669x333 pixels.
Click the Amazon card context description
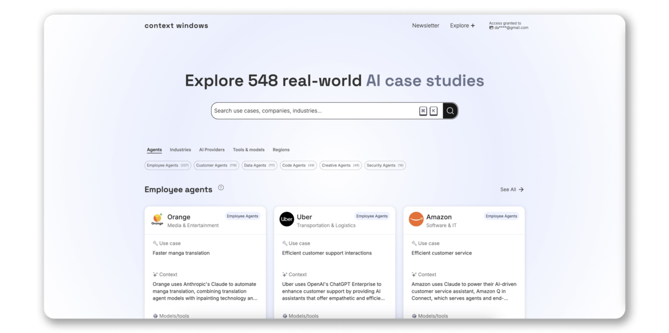(x=464, y=291)
